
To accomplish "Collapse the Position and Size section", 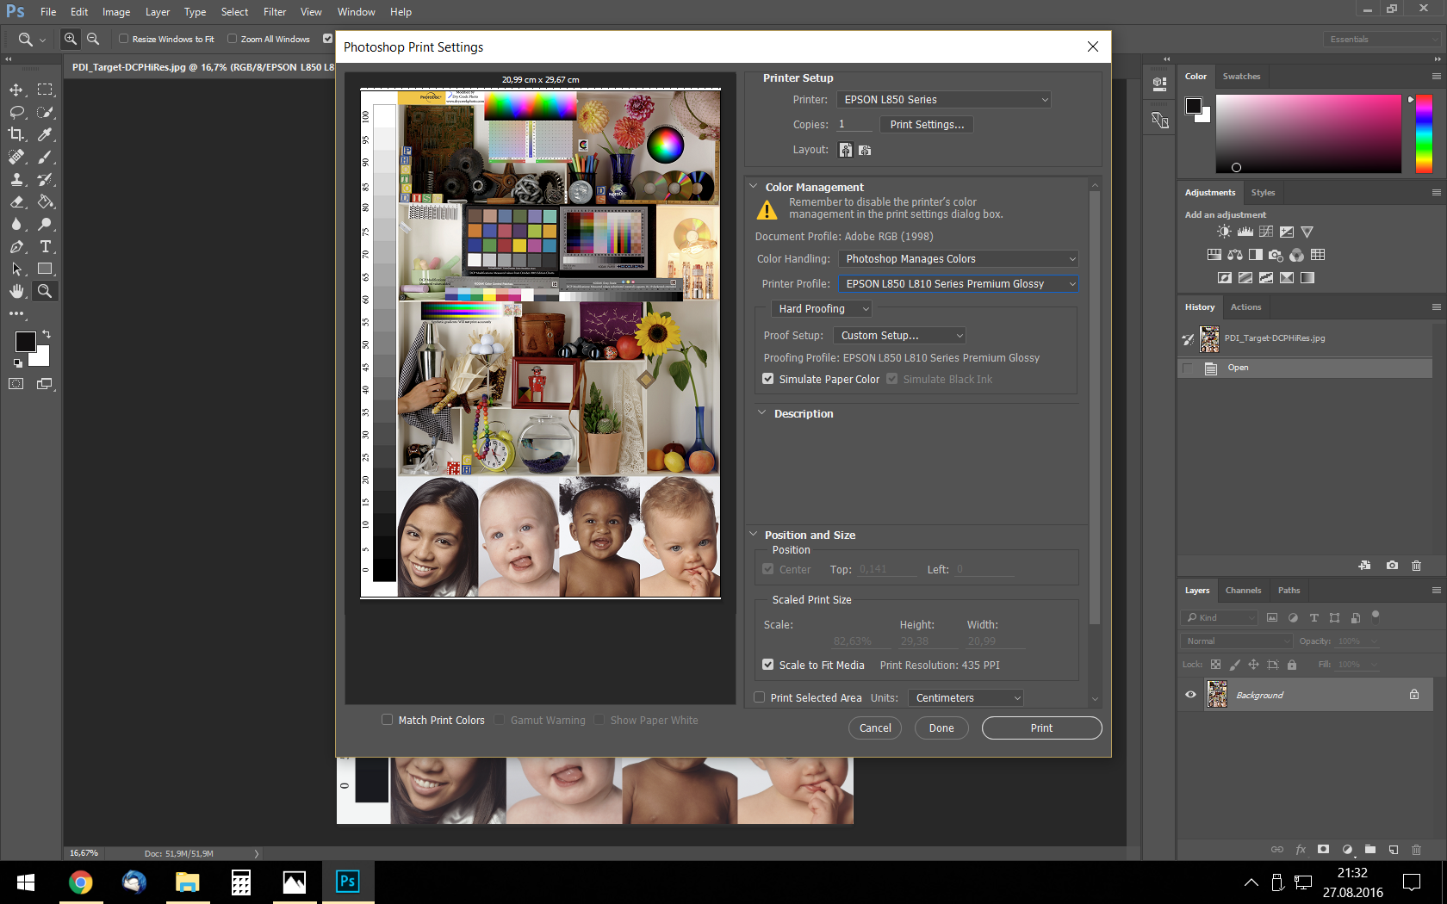I will (754, 535).
